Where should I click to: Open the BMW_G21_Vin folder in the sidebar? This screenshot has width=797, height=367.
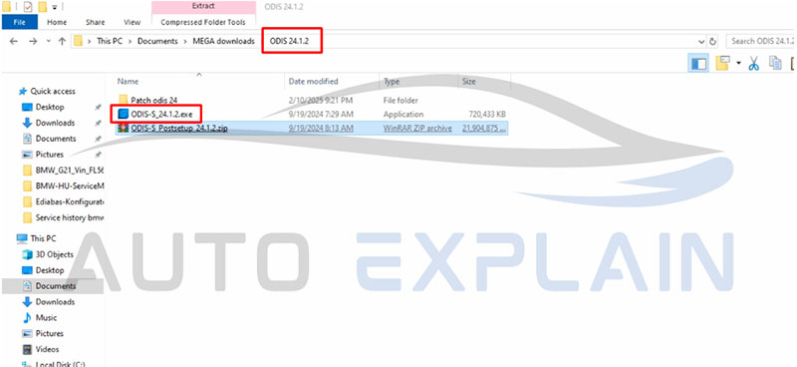[x=69, y=171]
